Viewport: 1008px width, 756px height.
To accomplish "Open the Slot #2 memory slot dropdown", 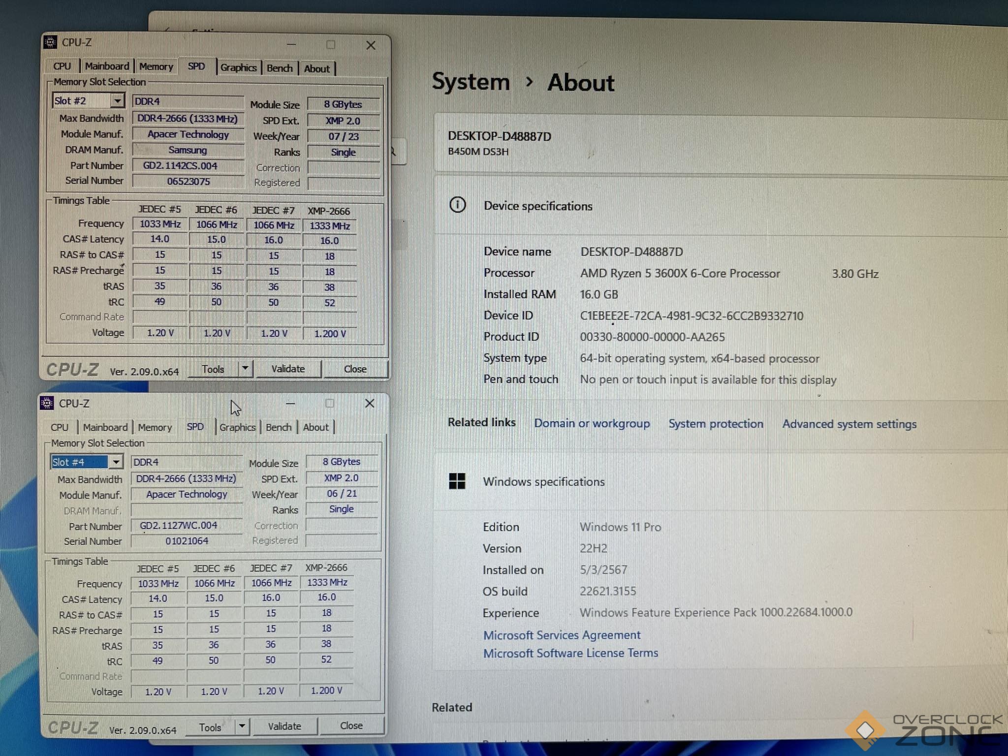I will point(117,101).
